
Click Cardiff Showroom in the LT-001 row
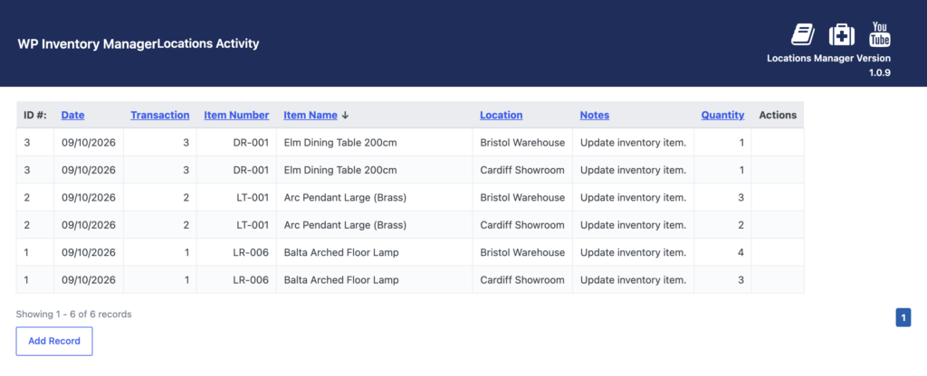pos(522,225)
